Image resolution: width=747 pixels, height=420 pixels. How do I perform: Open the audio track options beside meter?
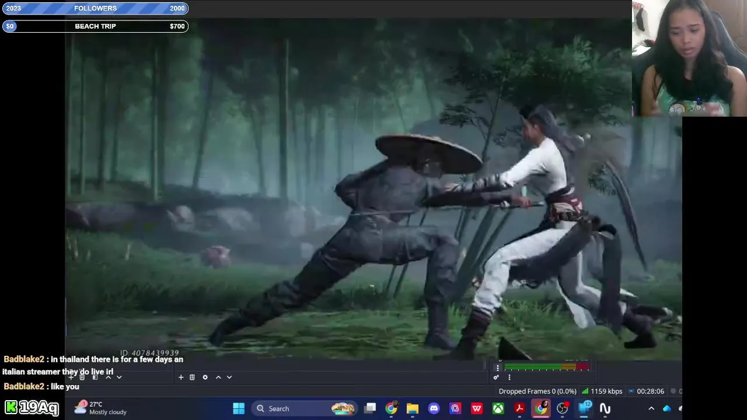pyautogui.click(x=497, y=367)
